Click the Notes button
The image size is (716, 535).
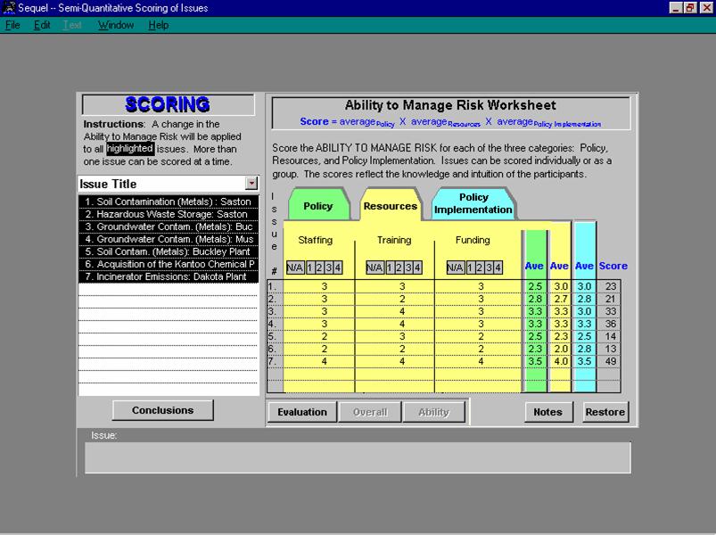tap(548, 412)
